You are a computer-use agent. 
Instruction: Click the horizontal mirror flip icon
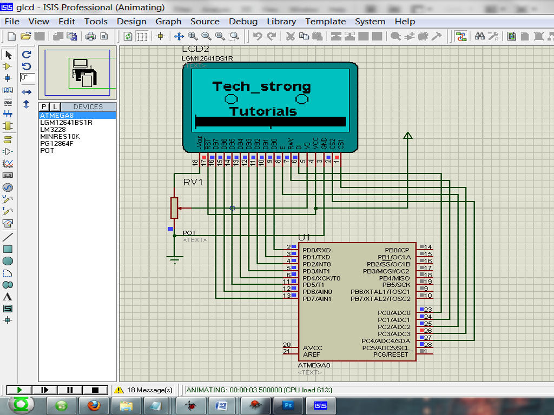click(x=27, y=92)
